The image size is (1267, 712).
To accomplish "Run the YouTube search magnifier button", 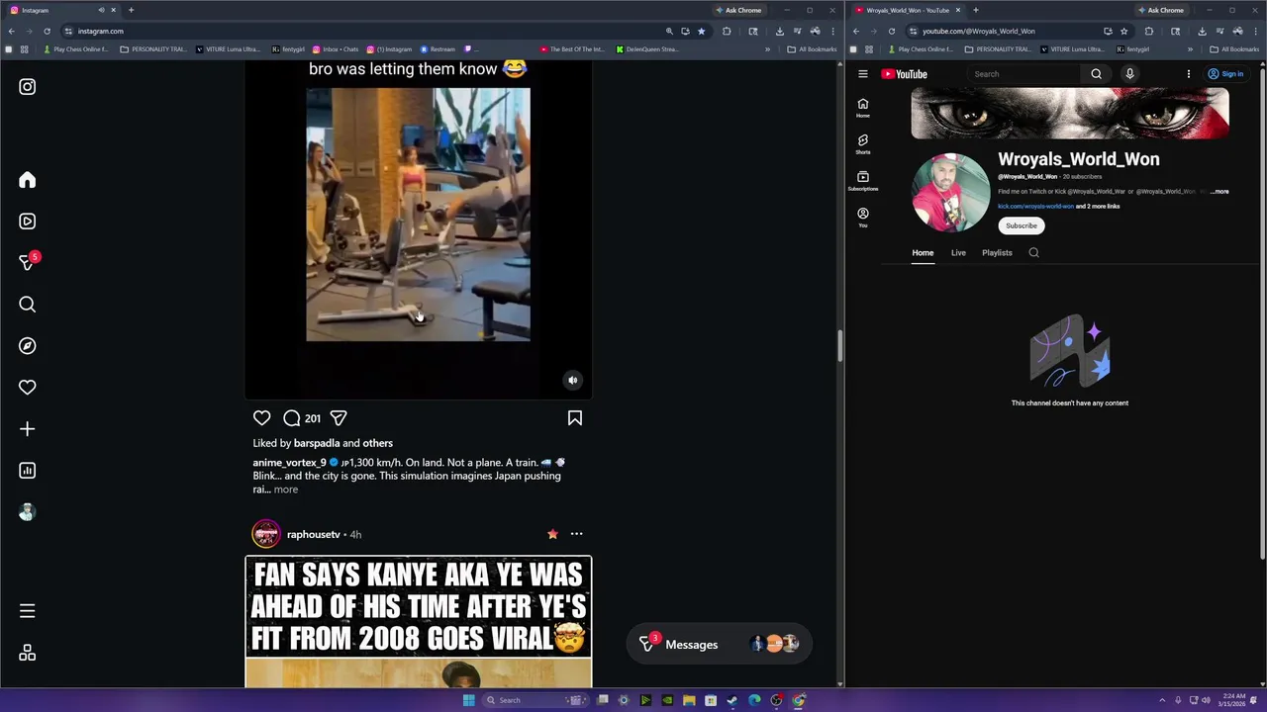I will click(1096, 74).
